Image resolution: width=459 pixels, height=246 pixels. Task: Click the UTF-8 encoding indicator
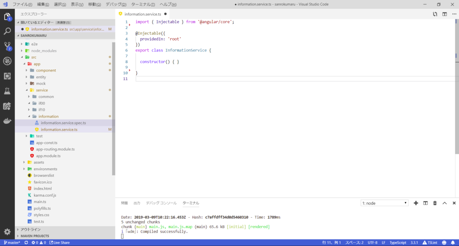(372, 242)
